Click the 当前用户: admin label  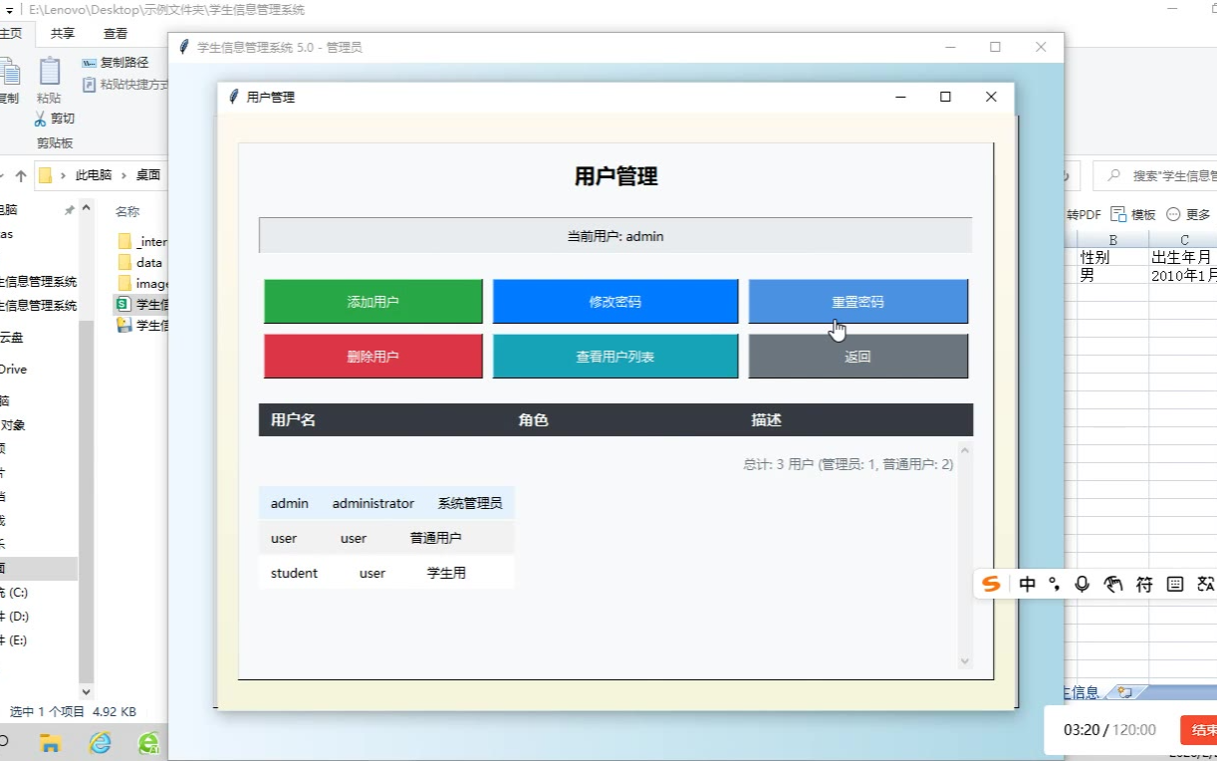615,236
